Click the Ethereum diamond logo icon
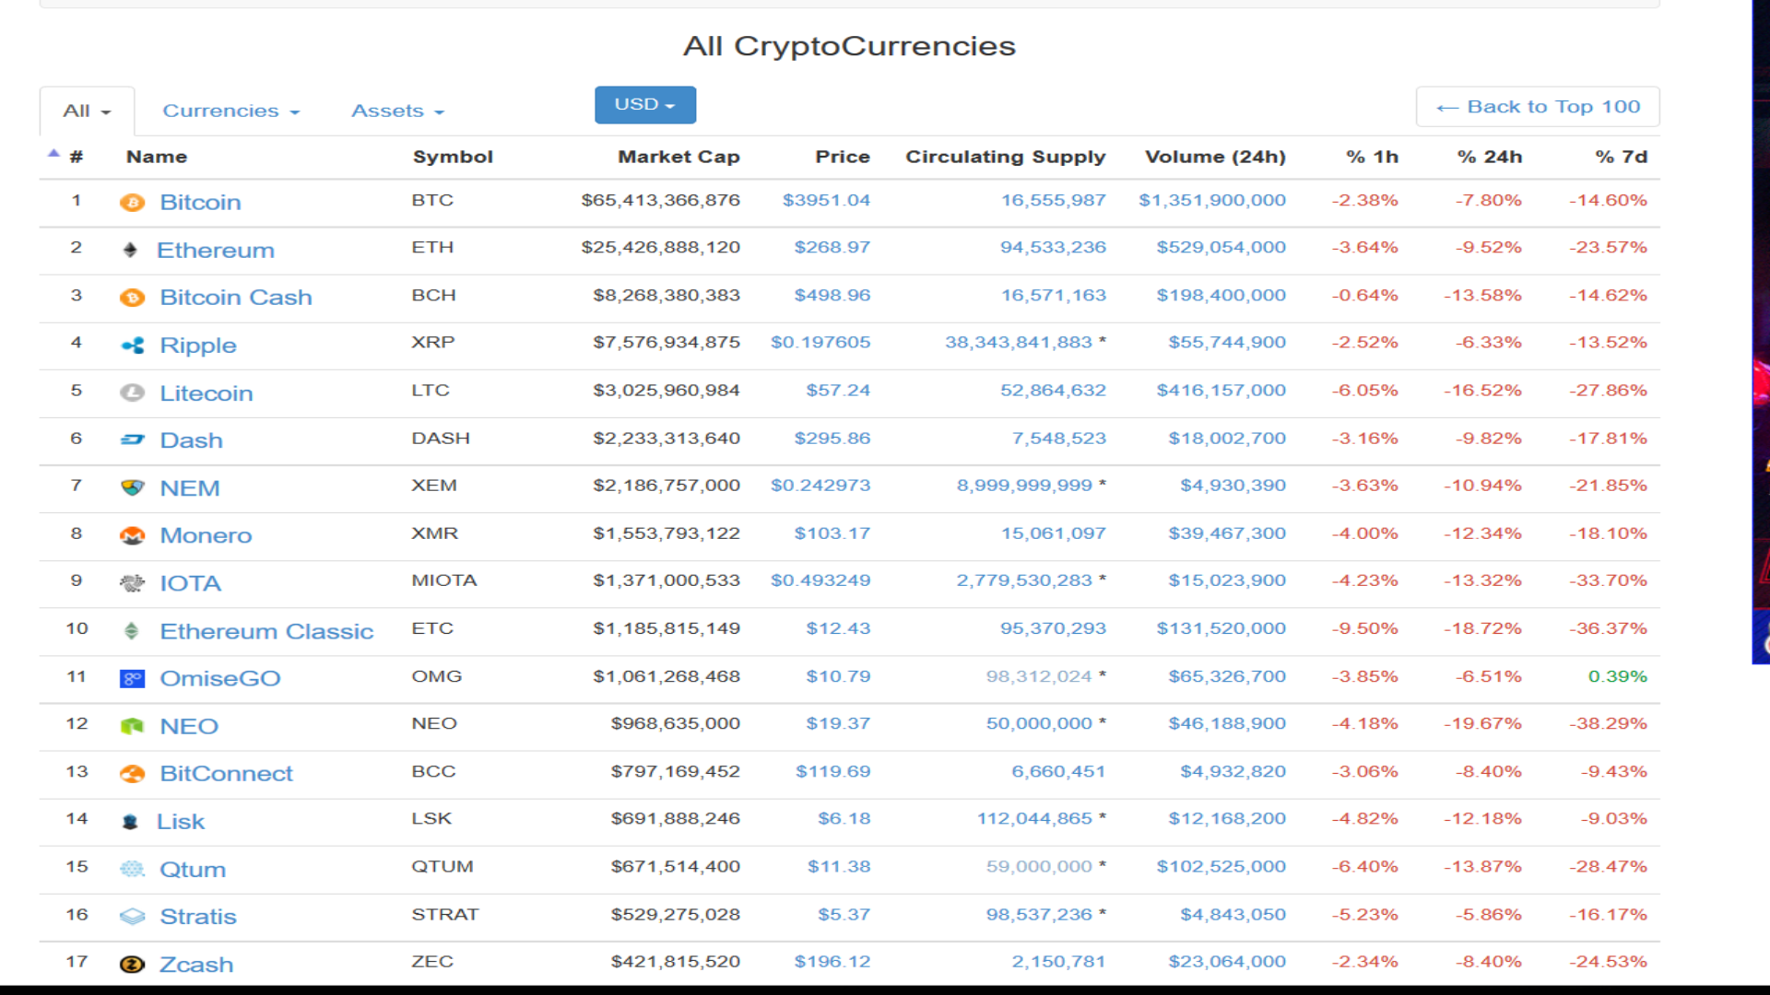Screen dimensions: 1770x995 coord(130,250)
